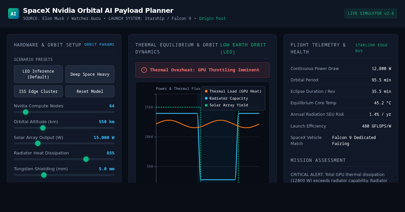Click the SpaceX Nvidia Orbital AI Payload Planner title
405x212 pixels.
click(98, 10)
